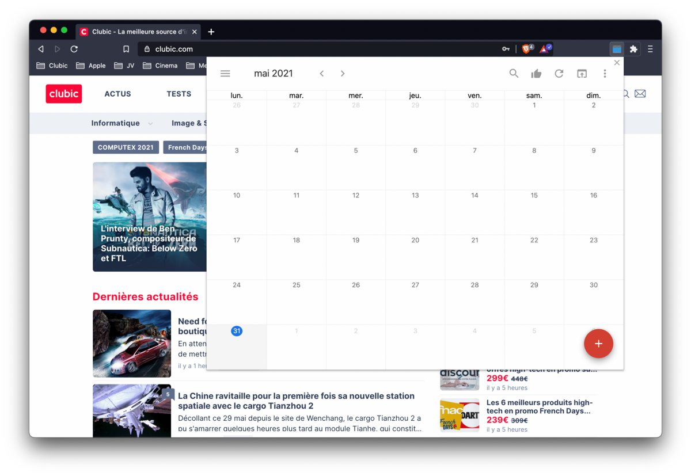Image resolution: width=691 pixels, height=476 pixels.
Task: Select May 15 in calendar
Action: tap(534, 196)
